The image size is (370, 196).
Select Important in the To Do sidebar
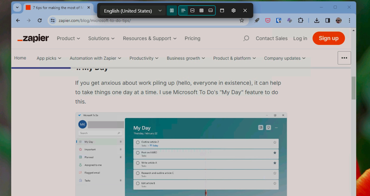[x=100, y=149]
